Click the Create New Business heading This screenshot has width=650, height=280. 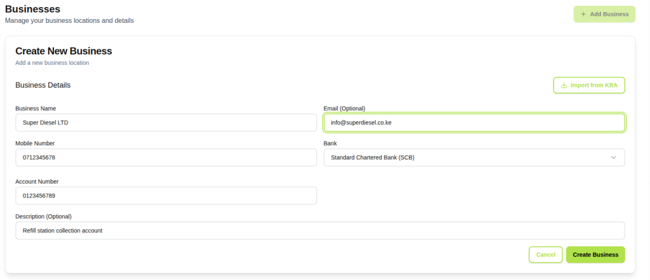[x=64, y=51]
